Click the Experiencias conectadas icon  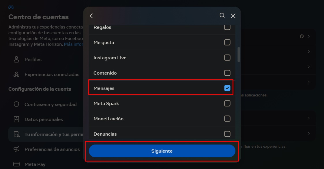click(16, 74)
